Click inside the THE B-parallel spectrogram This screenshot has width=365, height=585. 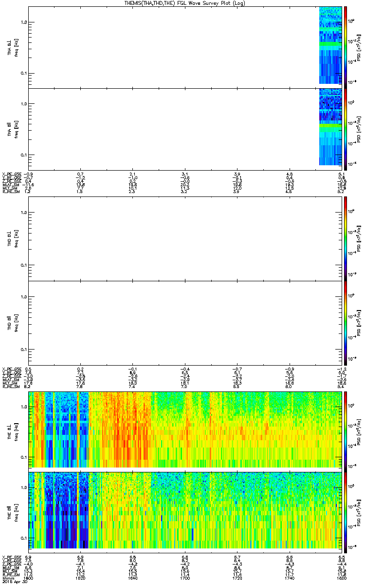185,509
